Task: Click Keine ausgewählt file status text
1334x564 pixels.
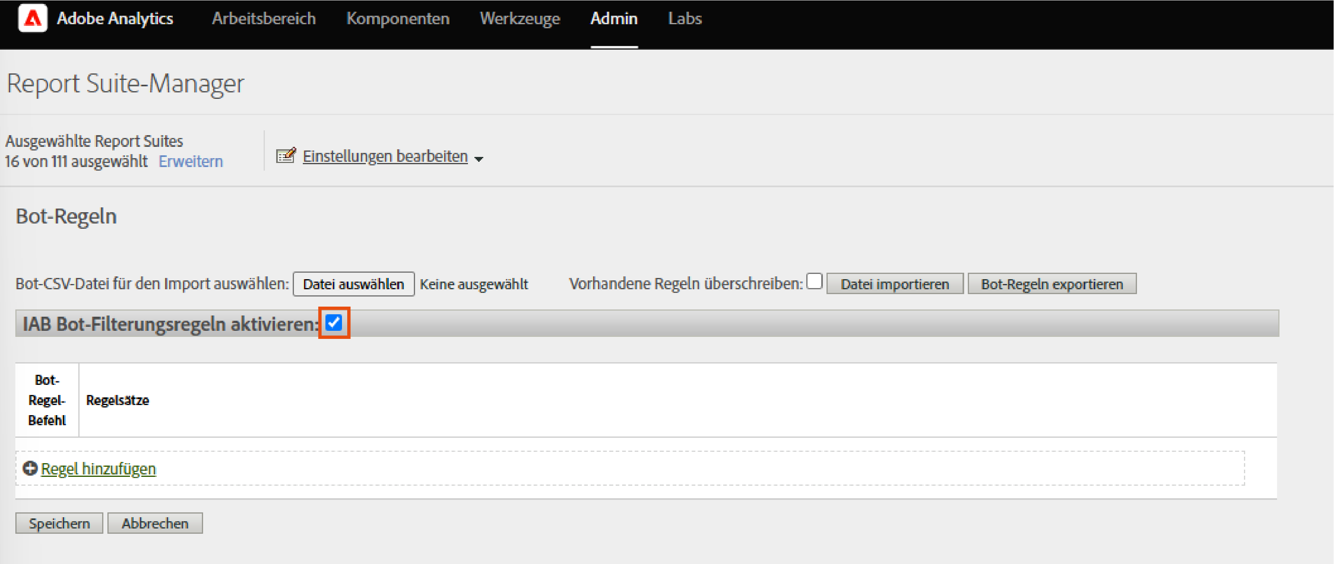Action: pos(474,284)
